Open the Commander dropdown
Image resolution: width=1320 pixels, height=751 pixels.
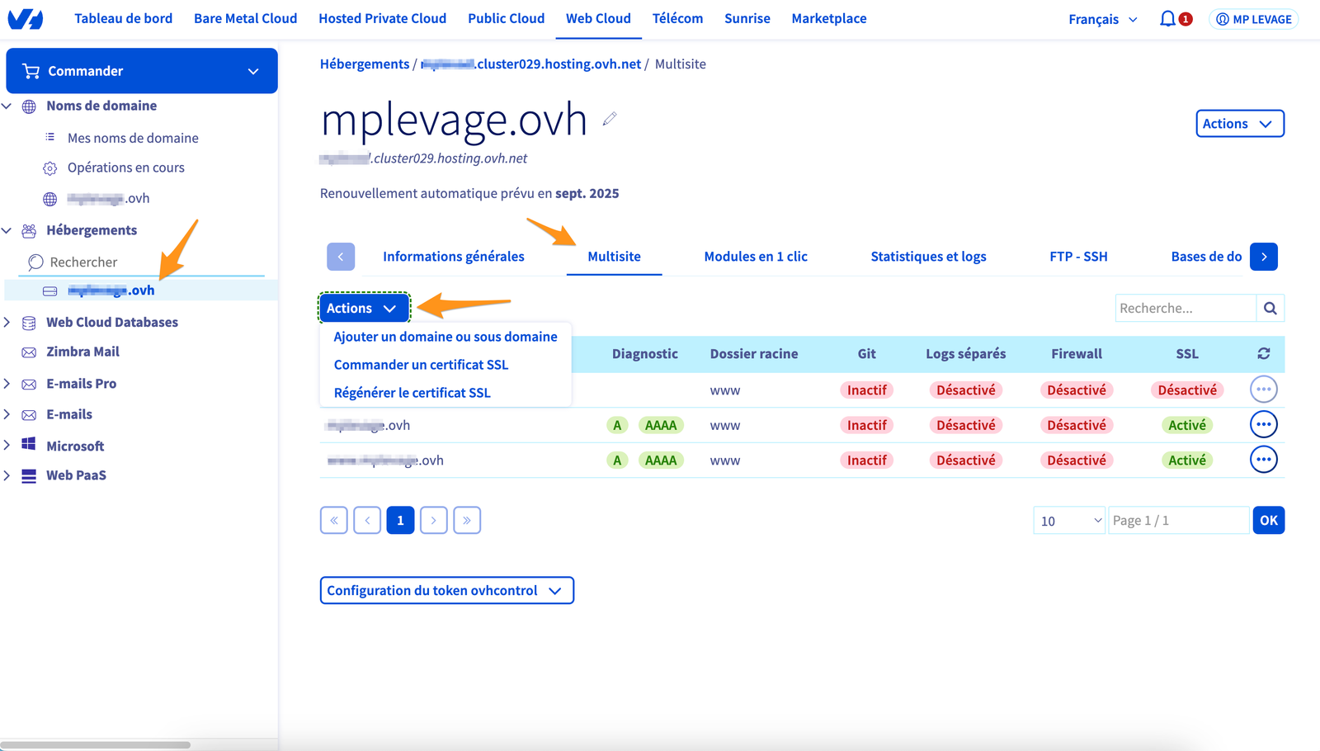(142, 71)
